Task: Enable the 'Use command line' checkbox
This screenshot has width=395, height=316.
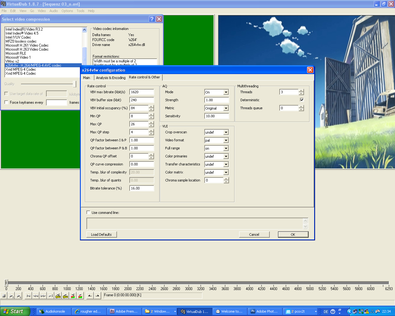Action: pos(89,213)
